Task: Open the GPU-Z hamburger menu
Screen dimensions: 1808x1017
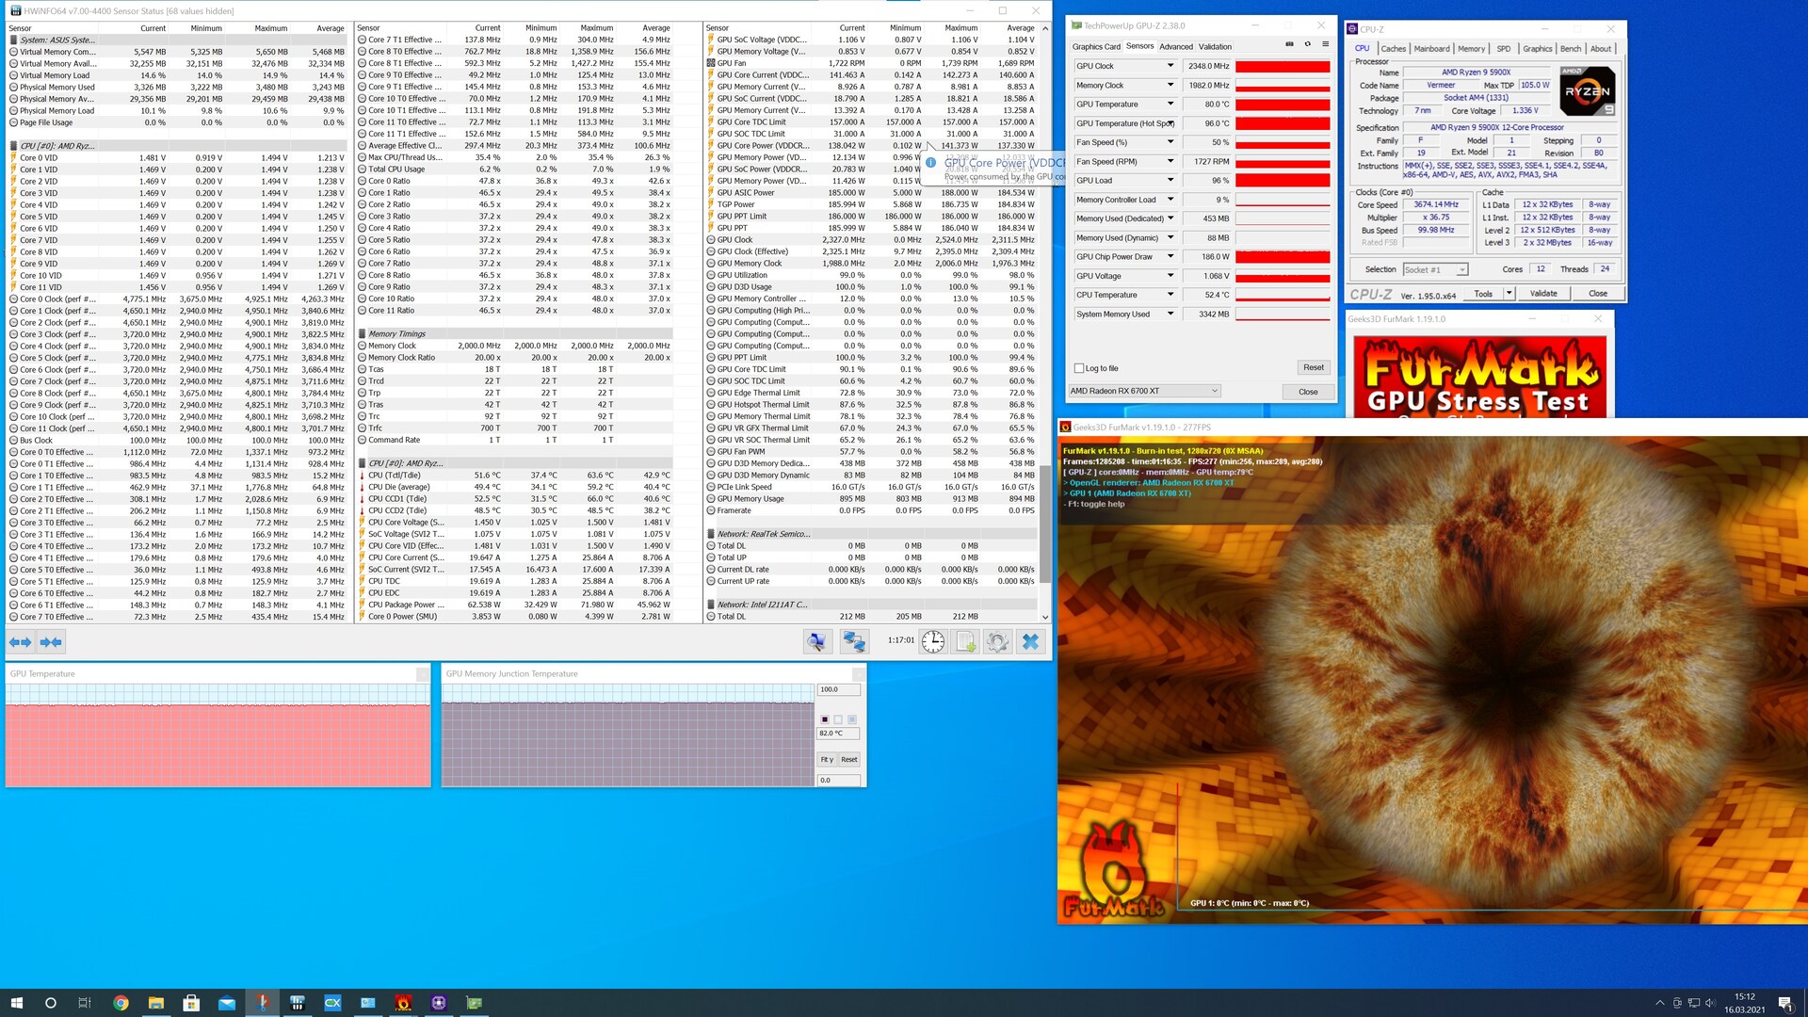Action: point(1325,44)
